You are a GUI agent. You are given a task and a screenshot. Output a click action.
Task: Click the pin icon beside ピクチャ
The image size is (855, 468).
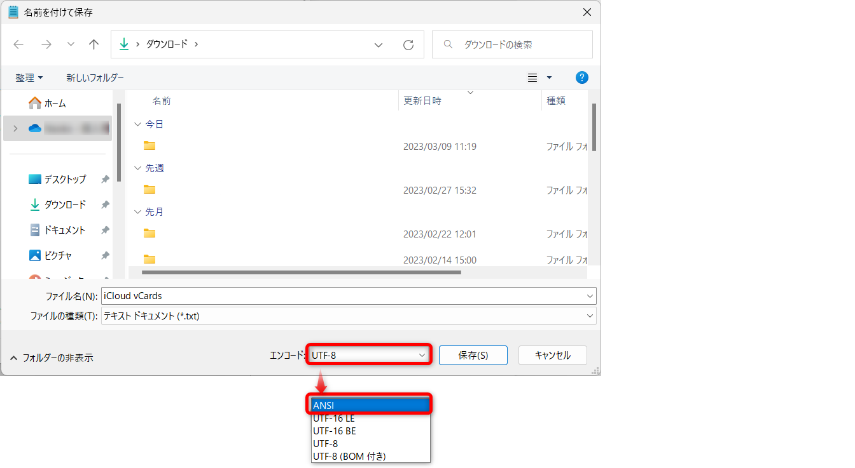[x=105, y=256]
